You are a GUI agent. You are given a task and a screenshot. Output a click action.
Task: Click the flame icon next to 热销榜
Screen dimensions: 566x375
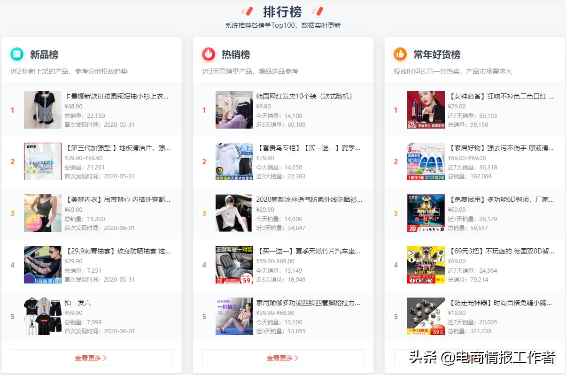(x=209, y=54)
